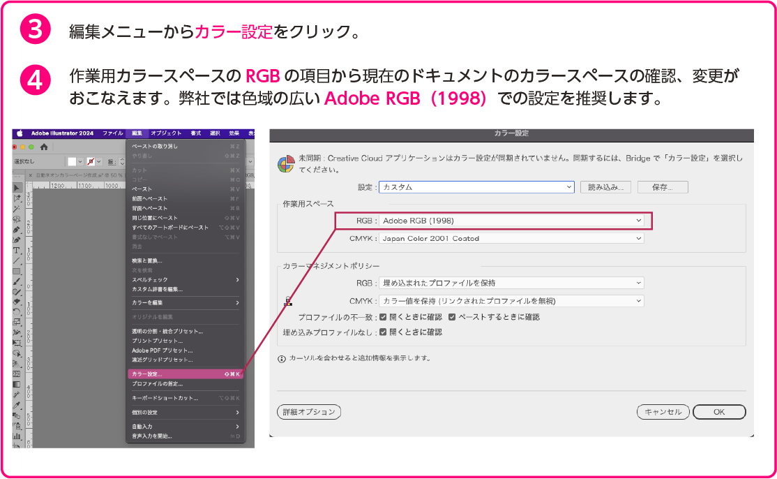This screenshot has width=777, height=479.
Task: Open the ファイル menu
Action: click(x=112, y=133)
